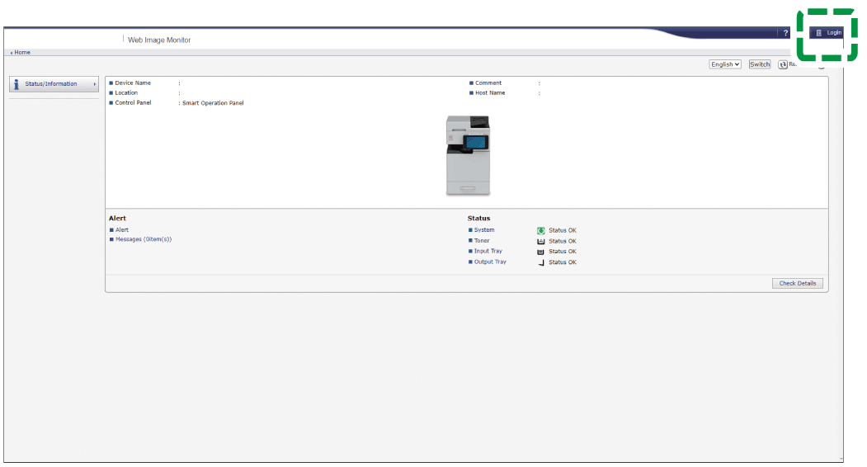Open the English language dropdown
Screen dimensions: 867x467
click(x=725, y=64)
